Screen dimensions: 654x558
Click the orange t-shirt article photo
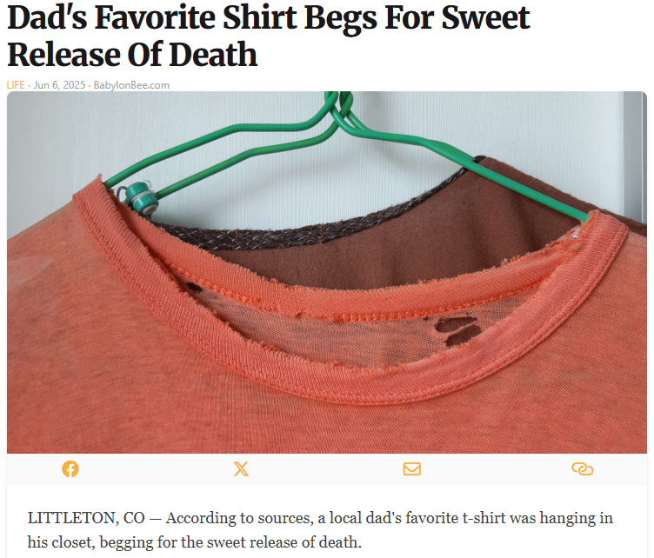click(x=327, y=272)
